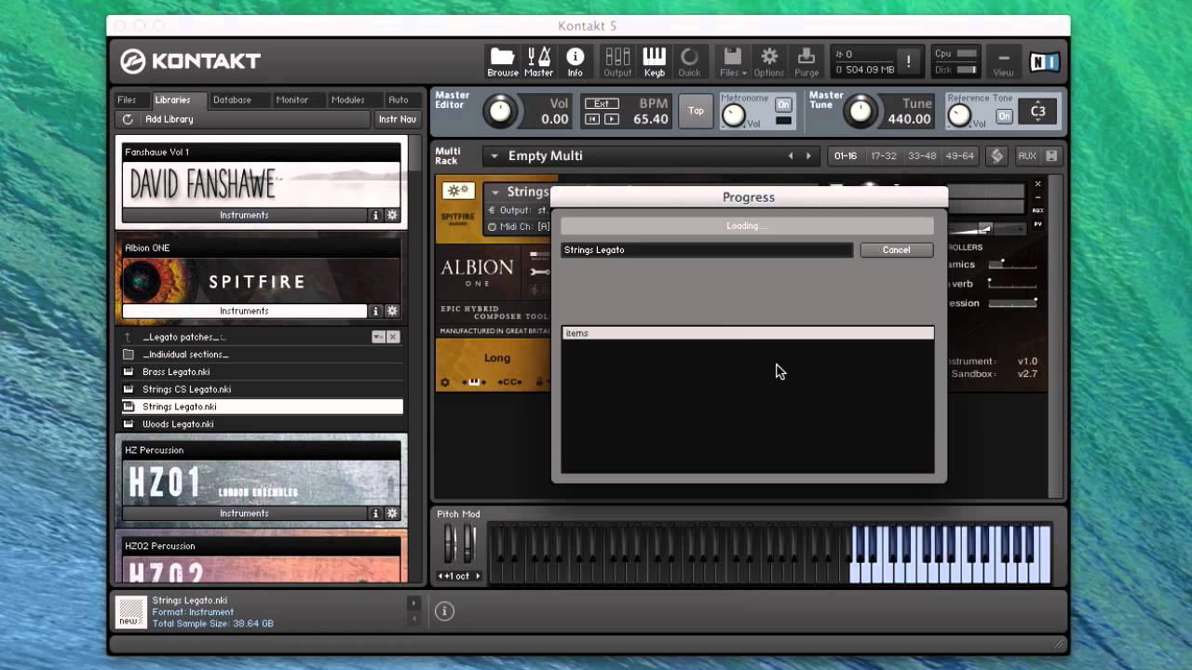Toggle the Keyb on-screen keyboard

point(654,62)
